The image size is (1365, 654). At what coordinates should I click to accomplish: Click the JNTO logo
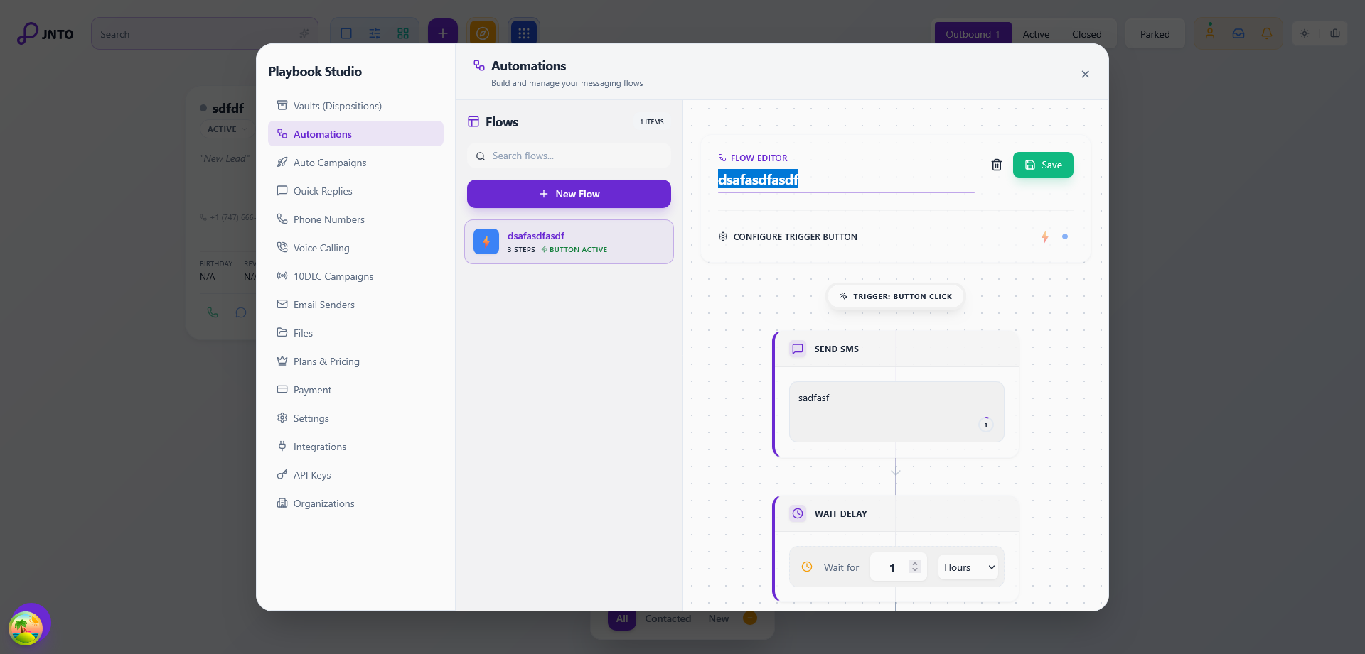[45, 33]
